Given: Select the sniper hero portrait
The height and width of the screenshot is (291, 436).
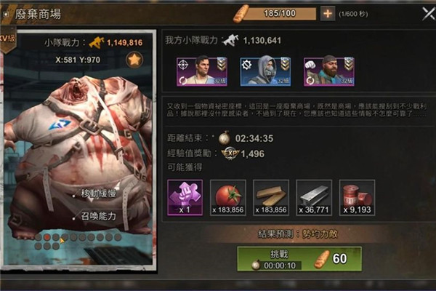Looking at the screenshot, I should click(x=202, y=71).
